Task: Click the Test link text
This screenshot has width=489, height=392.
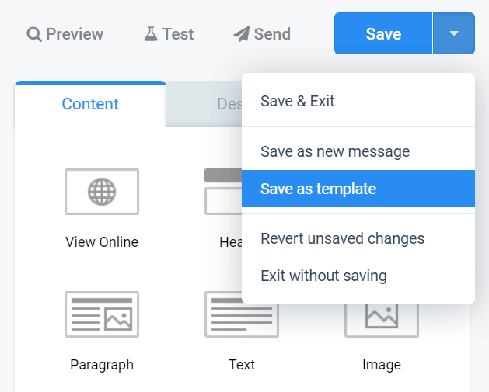Action: tap(178, 34)
